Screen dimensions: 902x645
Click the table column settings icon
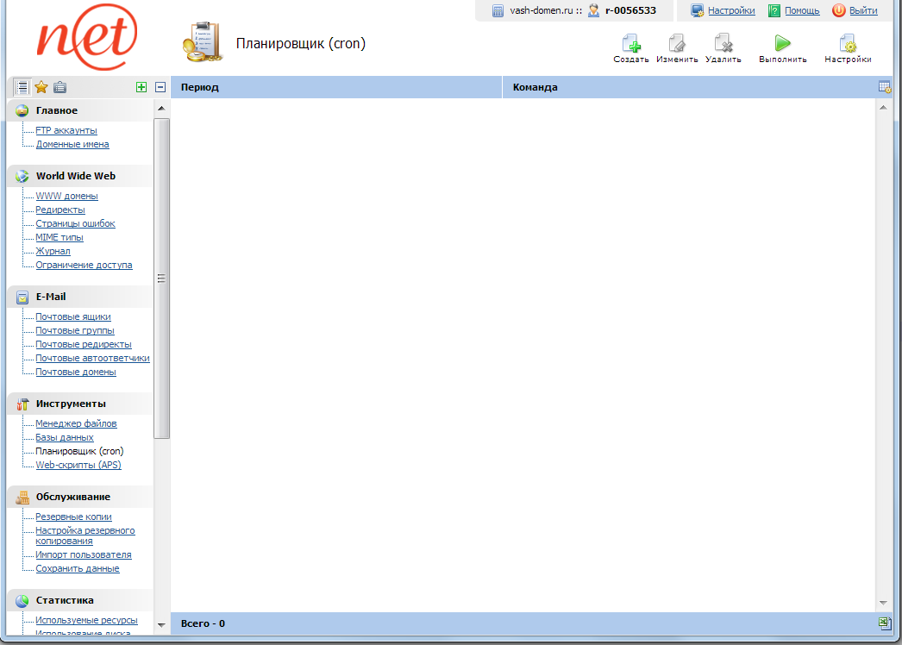point(884,87)
